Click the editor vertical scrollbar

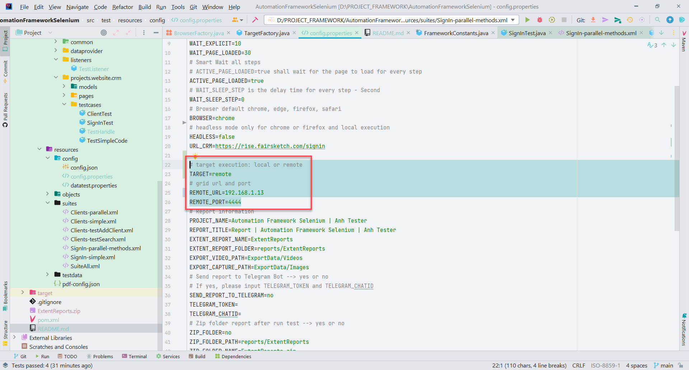[677, 158]
